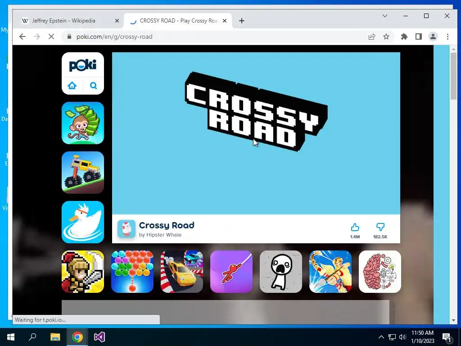Click the Crossy Road game title
The height and width of the screenshot is (346, 461).
tap(167, 225)
